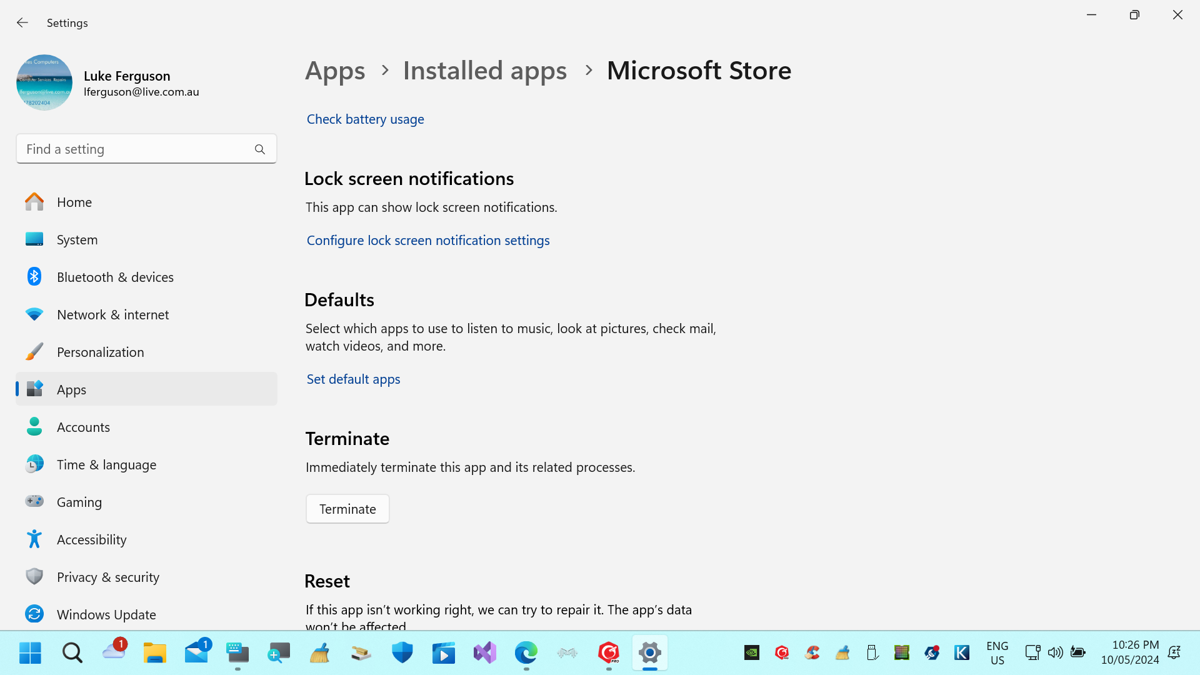This screenshot has width=1200, height=675.
Task: Minimize the Settings window
Action: coord(1092,15)
